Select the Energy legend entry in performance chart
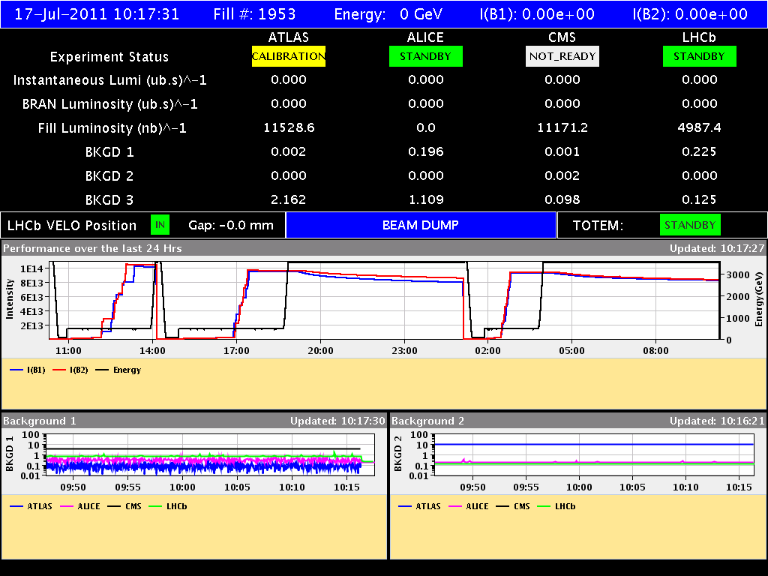This screenshot has width=768, height=576. coord(117,370)
